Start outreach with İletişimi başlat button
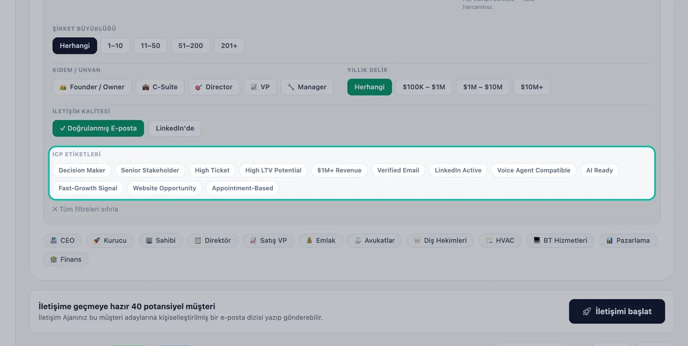688x346 pixels. tap(617, 311)
